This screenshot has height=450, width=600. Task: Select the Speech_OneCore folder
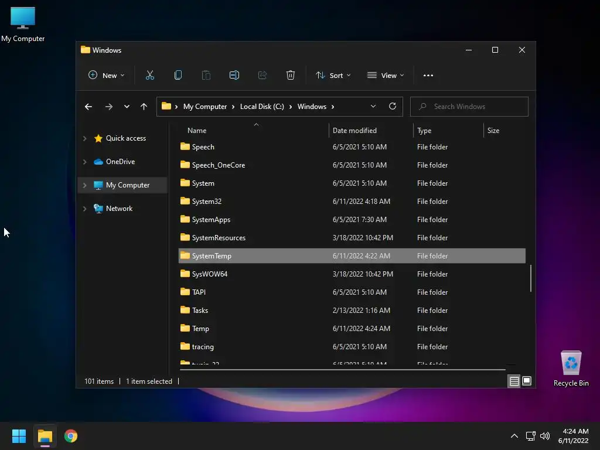352,165
